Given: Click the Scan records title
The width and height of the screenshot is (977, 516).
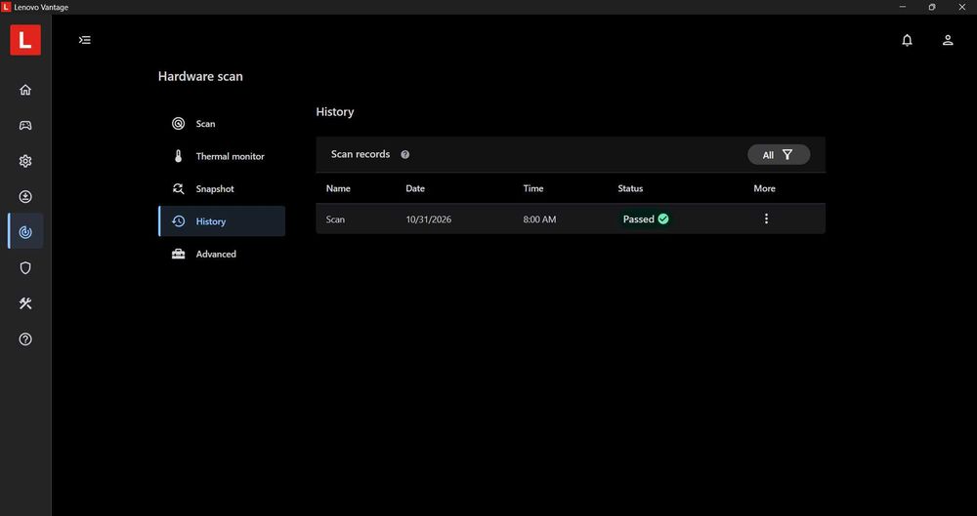Looking at the screenshot, I should [x=361, y=154].
